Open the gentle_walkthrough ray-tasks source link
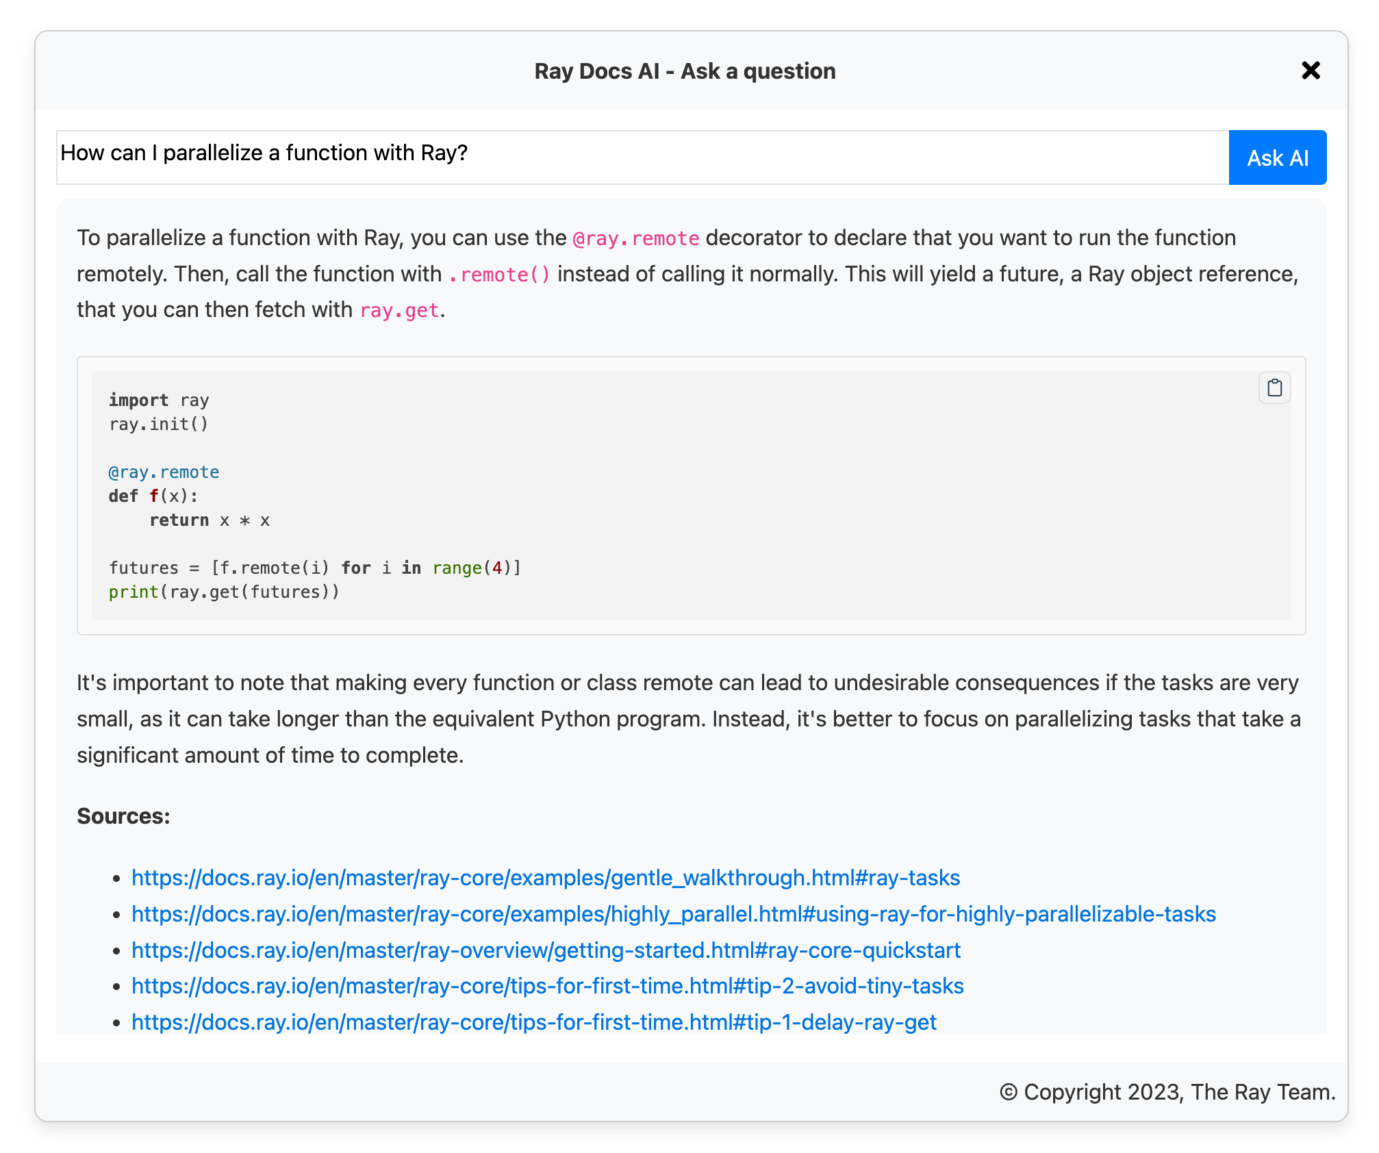Viewport: 1379px width, 1153px height. pyautogui.click(x=546, y=878)
